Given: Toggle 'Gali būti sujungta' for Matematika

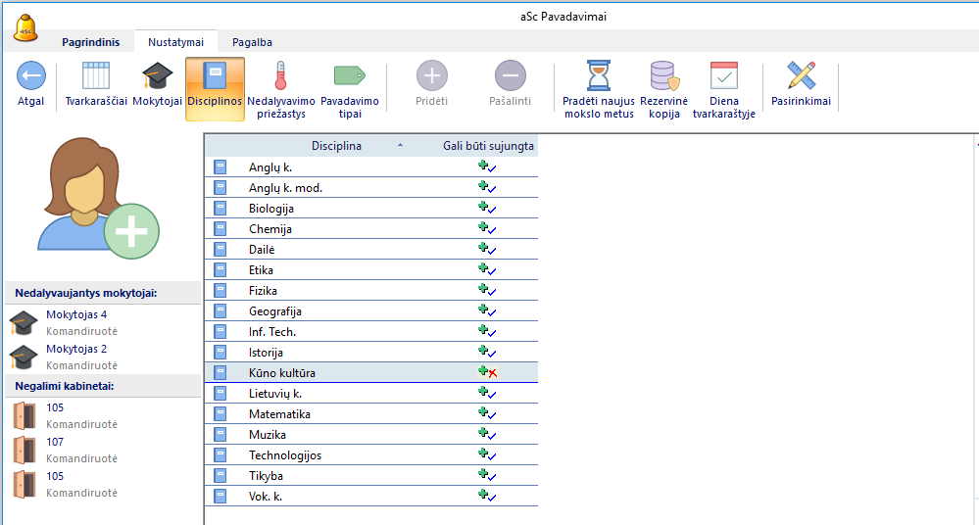Looking at the screenshot, I should (488, 413).
